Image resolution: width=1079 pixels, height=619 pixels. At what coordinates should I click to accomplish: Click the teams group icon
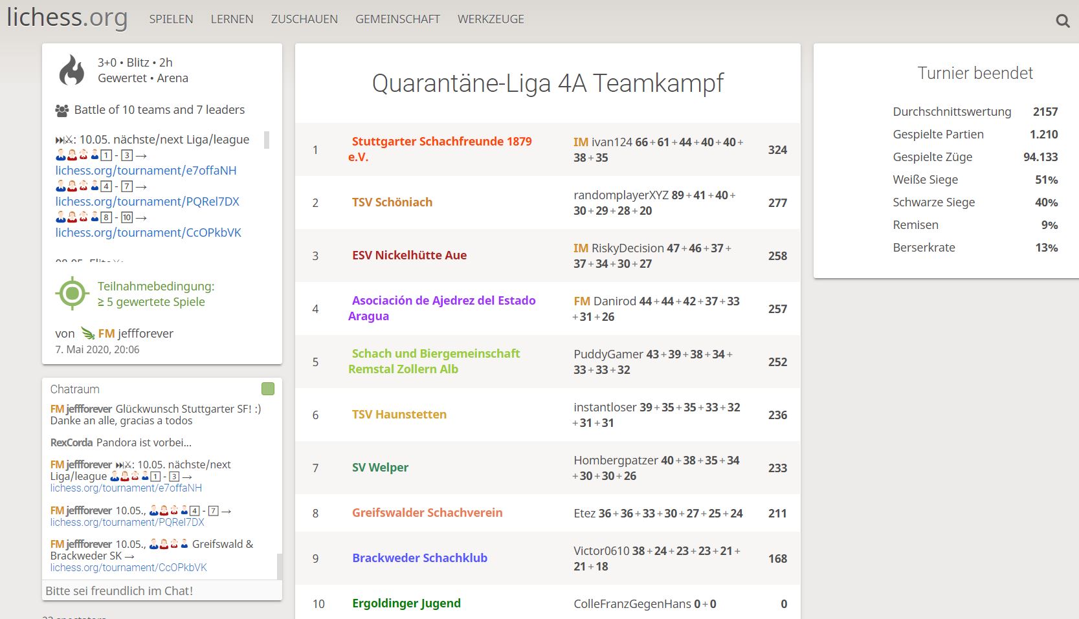[x=62, y=111]
